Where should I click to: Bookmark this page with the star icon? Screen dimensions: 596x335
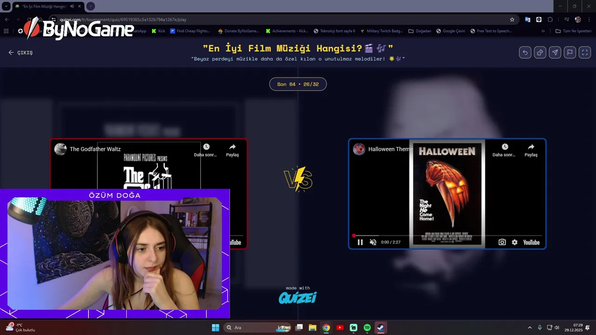512,20
